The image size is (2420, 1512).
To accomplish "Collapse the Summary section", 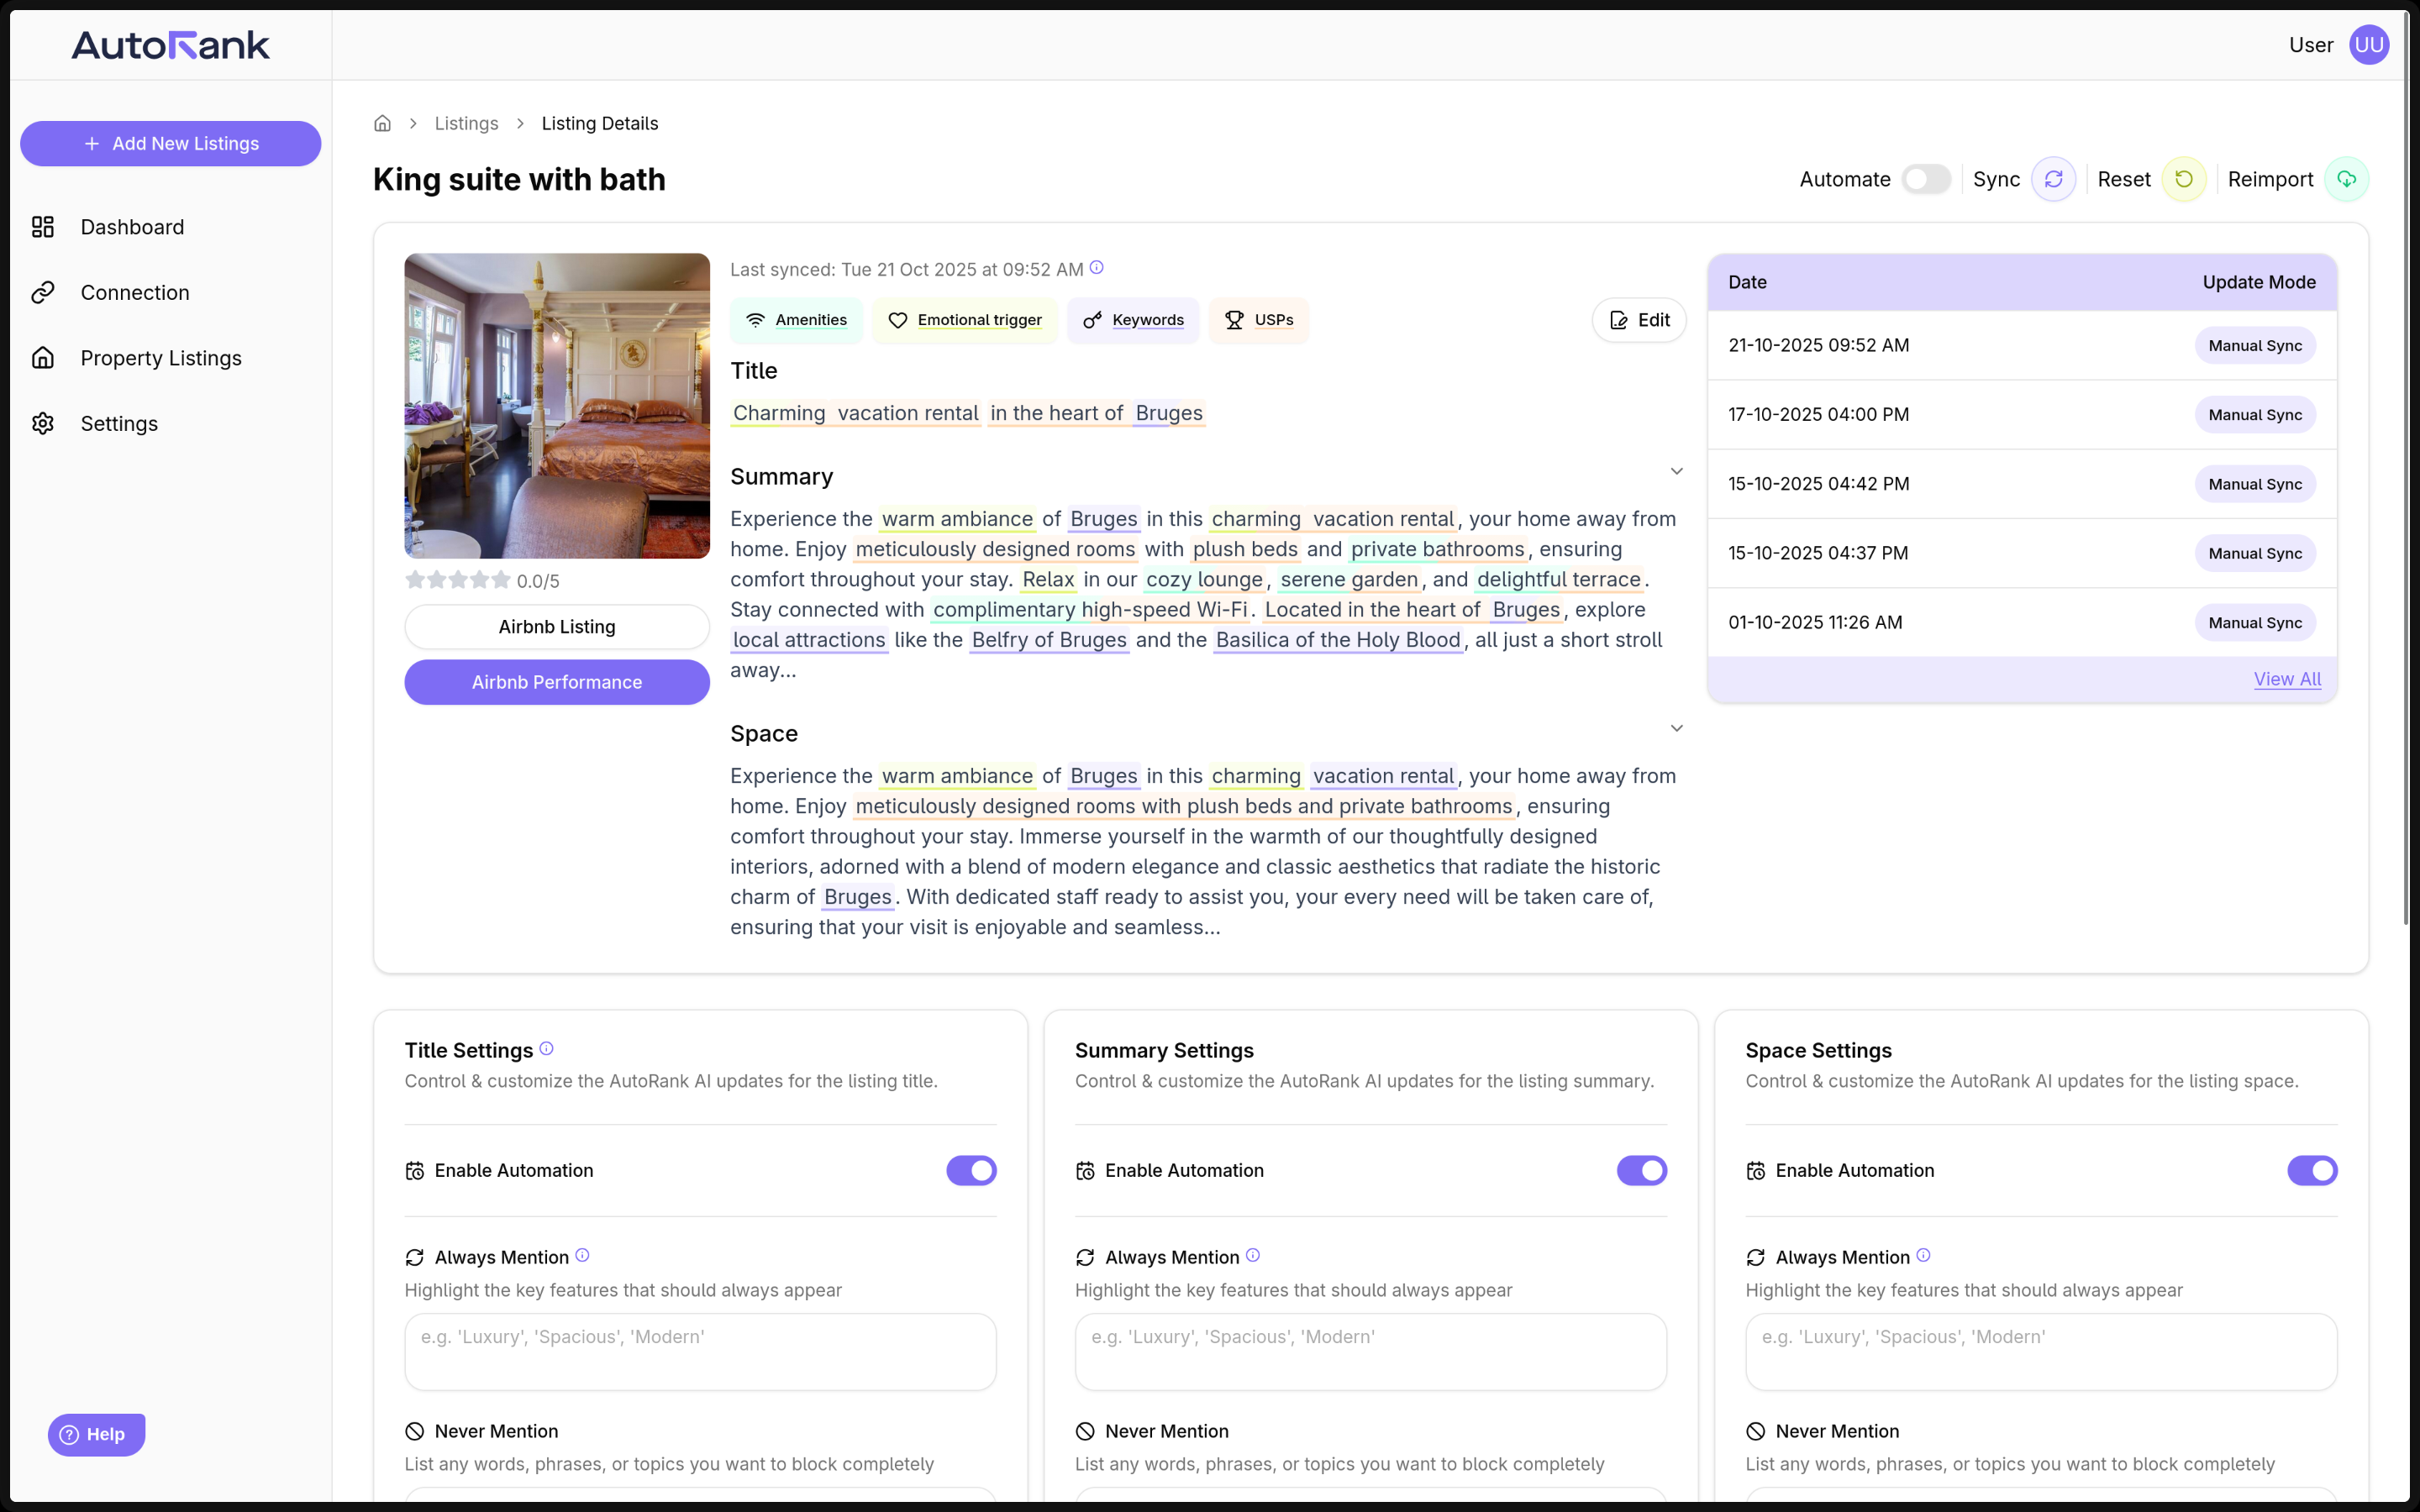I will 1676,470.
